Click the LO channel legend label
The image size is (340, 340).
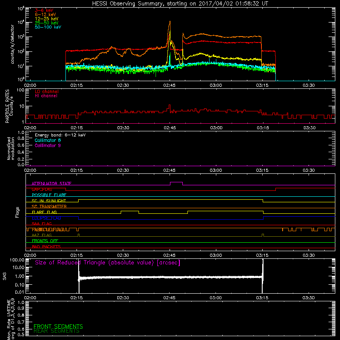pyautogui.click(x=47, y=91)
